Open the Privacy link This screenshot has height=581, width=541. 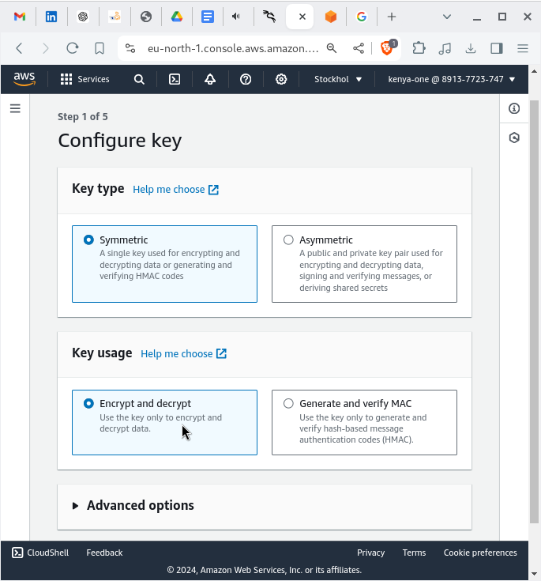[x=370, y=553]
